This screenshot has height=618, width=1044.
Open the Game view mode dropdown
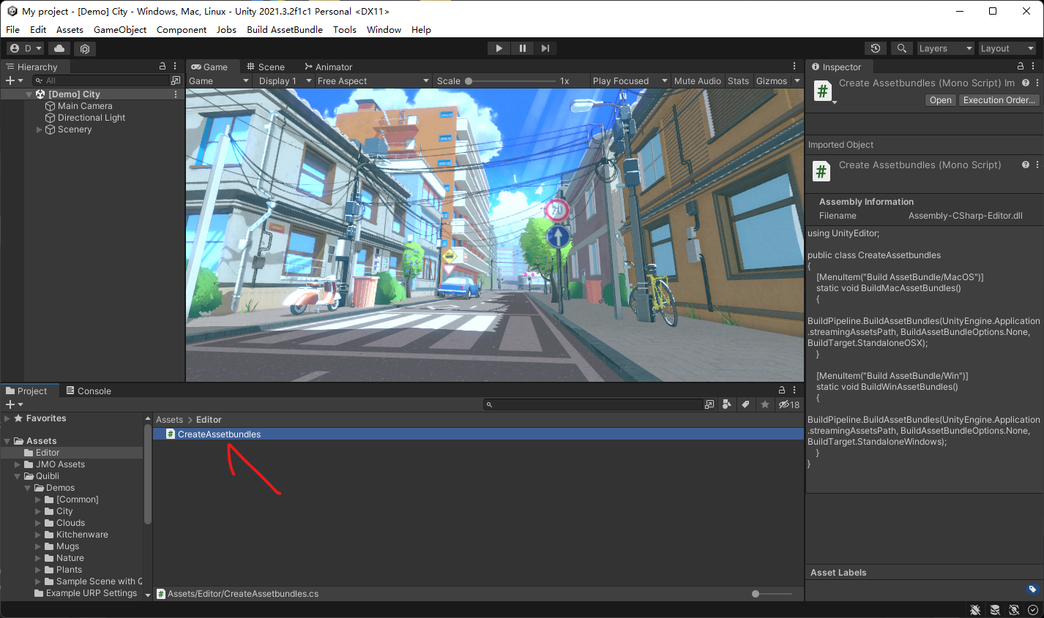(x=219, y=81)
